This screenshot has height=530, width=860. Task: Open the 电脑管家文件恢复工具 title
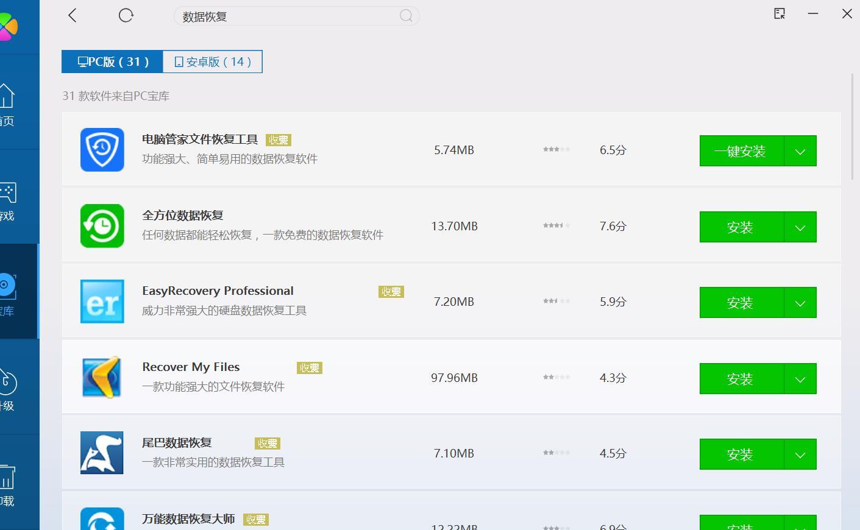pyautogui.click(x=200, y=140)
